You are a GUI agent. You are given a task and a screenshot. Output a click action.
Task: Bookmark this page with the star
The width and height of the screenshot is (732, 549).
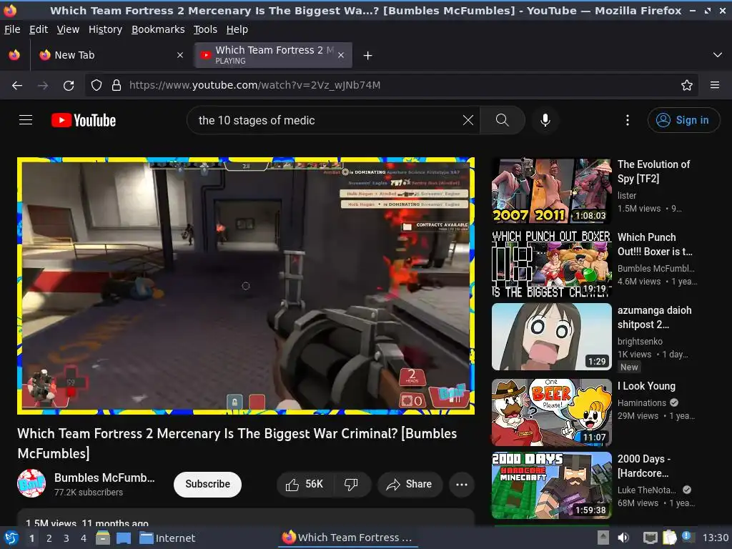tap(687, 85)
